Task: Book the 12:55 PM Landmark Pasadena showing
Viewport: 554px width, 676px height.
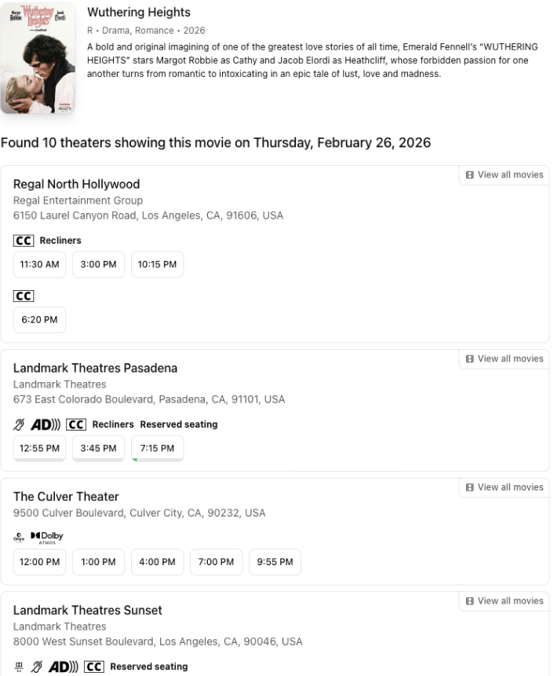Action: 39,448
